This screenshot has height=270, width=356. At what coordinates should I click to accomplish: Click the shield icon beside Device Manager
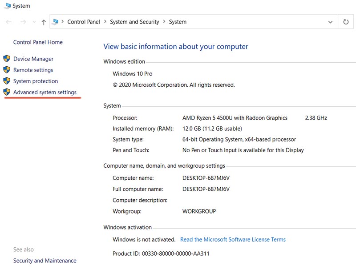(x=7, y=59)
